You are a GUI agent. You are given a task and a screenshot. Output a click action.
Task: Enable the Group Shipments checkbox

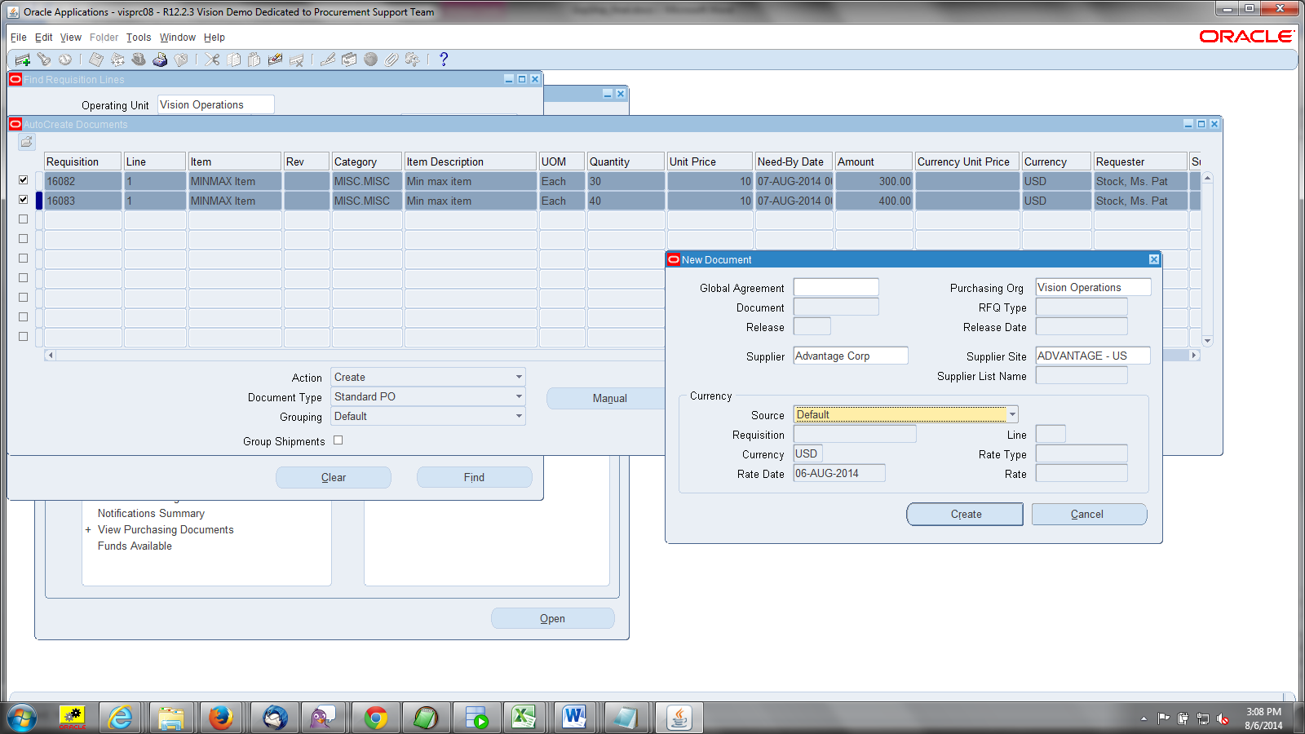coord(338,440)
